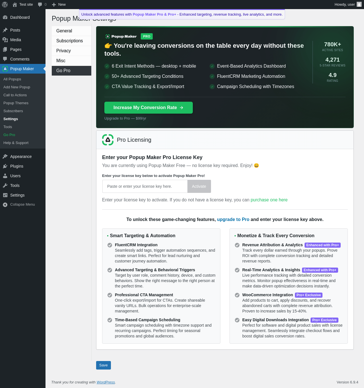Click the WordPress logo in admin bar
Screen dimensions: 364x388
point(5,5)
